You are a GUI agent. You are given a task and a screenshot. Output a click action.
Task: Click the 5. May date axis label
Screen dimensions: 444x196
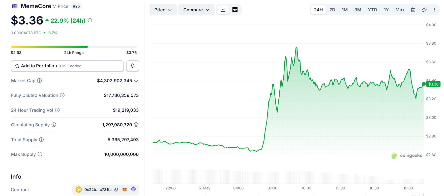(204, 188)
